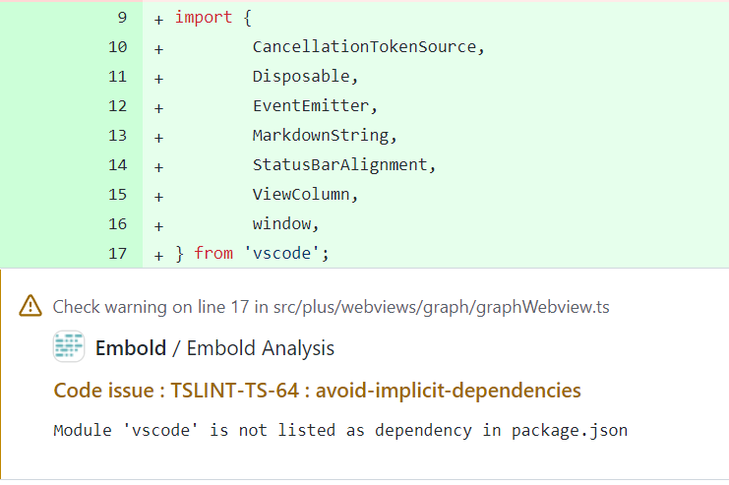Click the Disposable import line
The width and height of the screenshot is (729, 485).
[x=305, y=77]
